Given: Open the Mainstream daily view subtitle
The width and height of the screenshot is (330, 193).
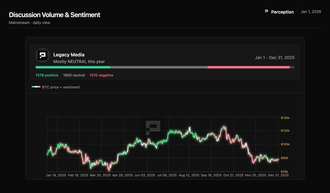Looking at the screenshot, I should click(x=29, y=23).
